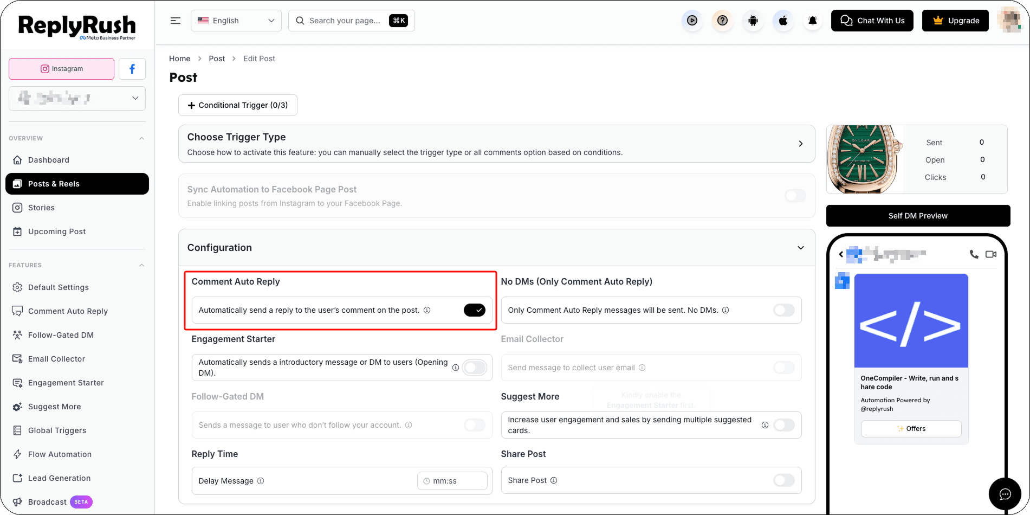The height and width of the screenshot is (515, 1030).
Task: Collapse the Overview sidebar section
Action: click(x=142, y=138)
